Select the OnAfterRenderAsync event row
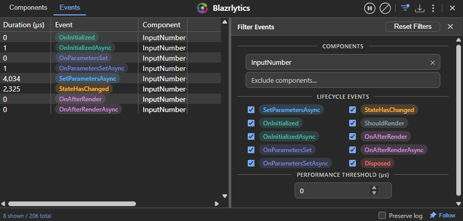This screenshot has width=463, height=221. pos(110,109)
